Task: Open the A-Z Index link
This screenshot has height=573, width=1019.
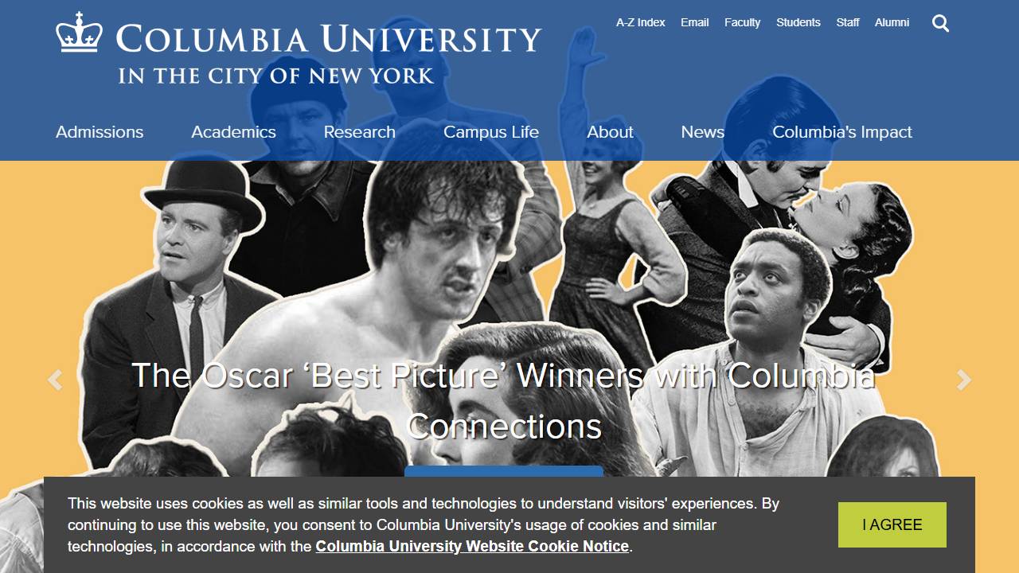Action: click(640, 22)
